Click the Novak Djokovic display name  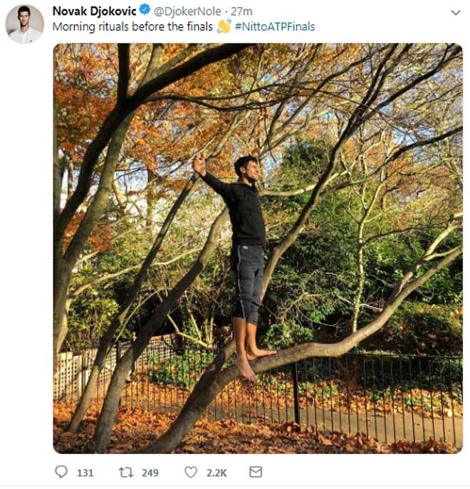click(94, 11)
